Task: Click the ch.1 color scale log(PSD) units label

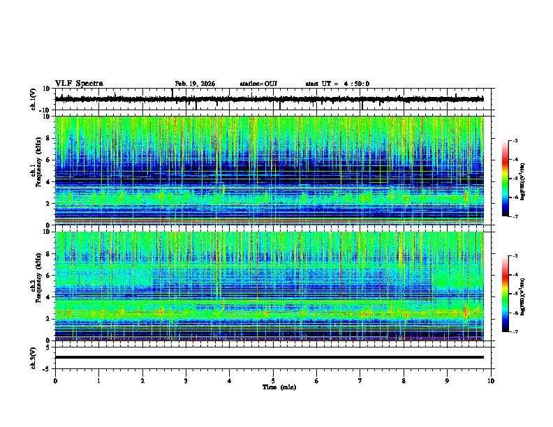Action: pyautogui.click(x=523, y=181)
